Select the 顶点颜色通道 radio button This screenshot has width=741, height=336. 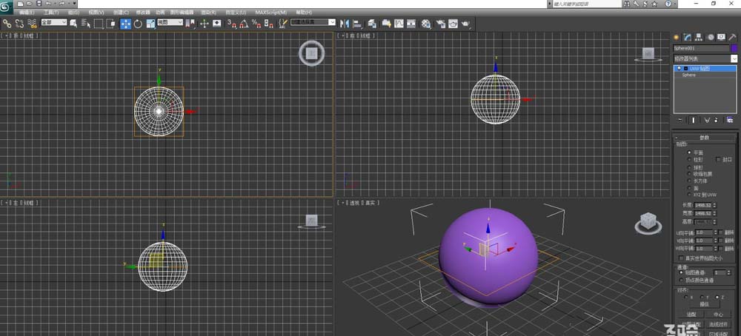(681, 280)
